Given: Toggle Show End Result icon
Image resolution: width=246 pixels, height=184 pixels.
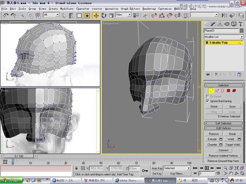Looking at the screenshot, I should coord(216,74).
